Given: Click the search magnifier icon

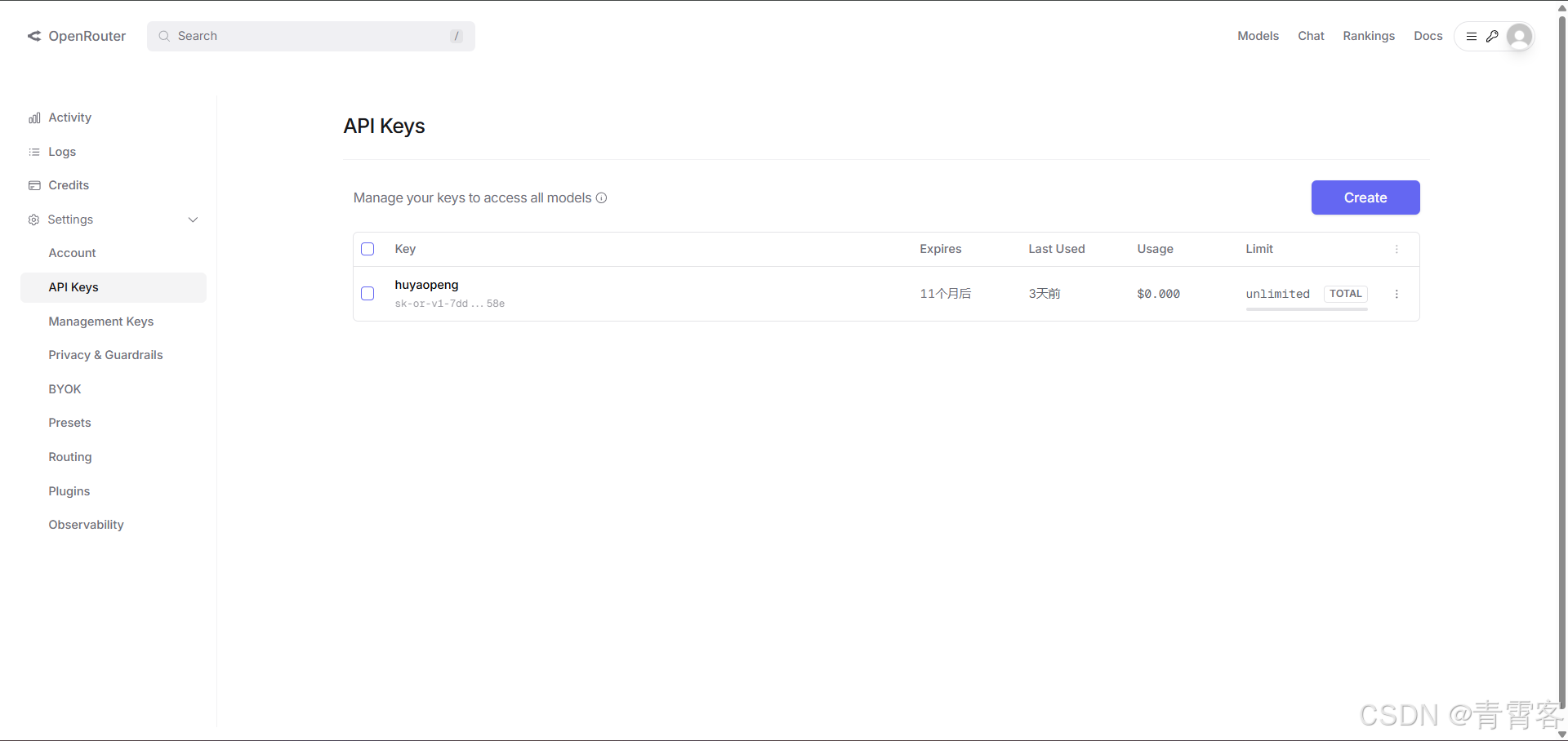Looking at the screenshot, I should (x=164, y=36).
